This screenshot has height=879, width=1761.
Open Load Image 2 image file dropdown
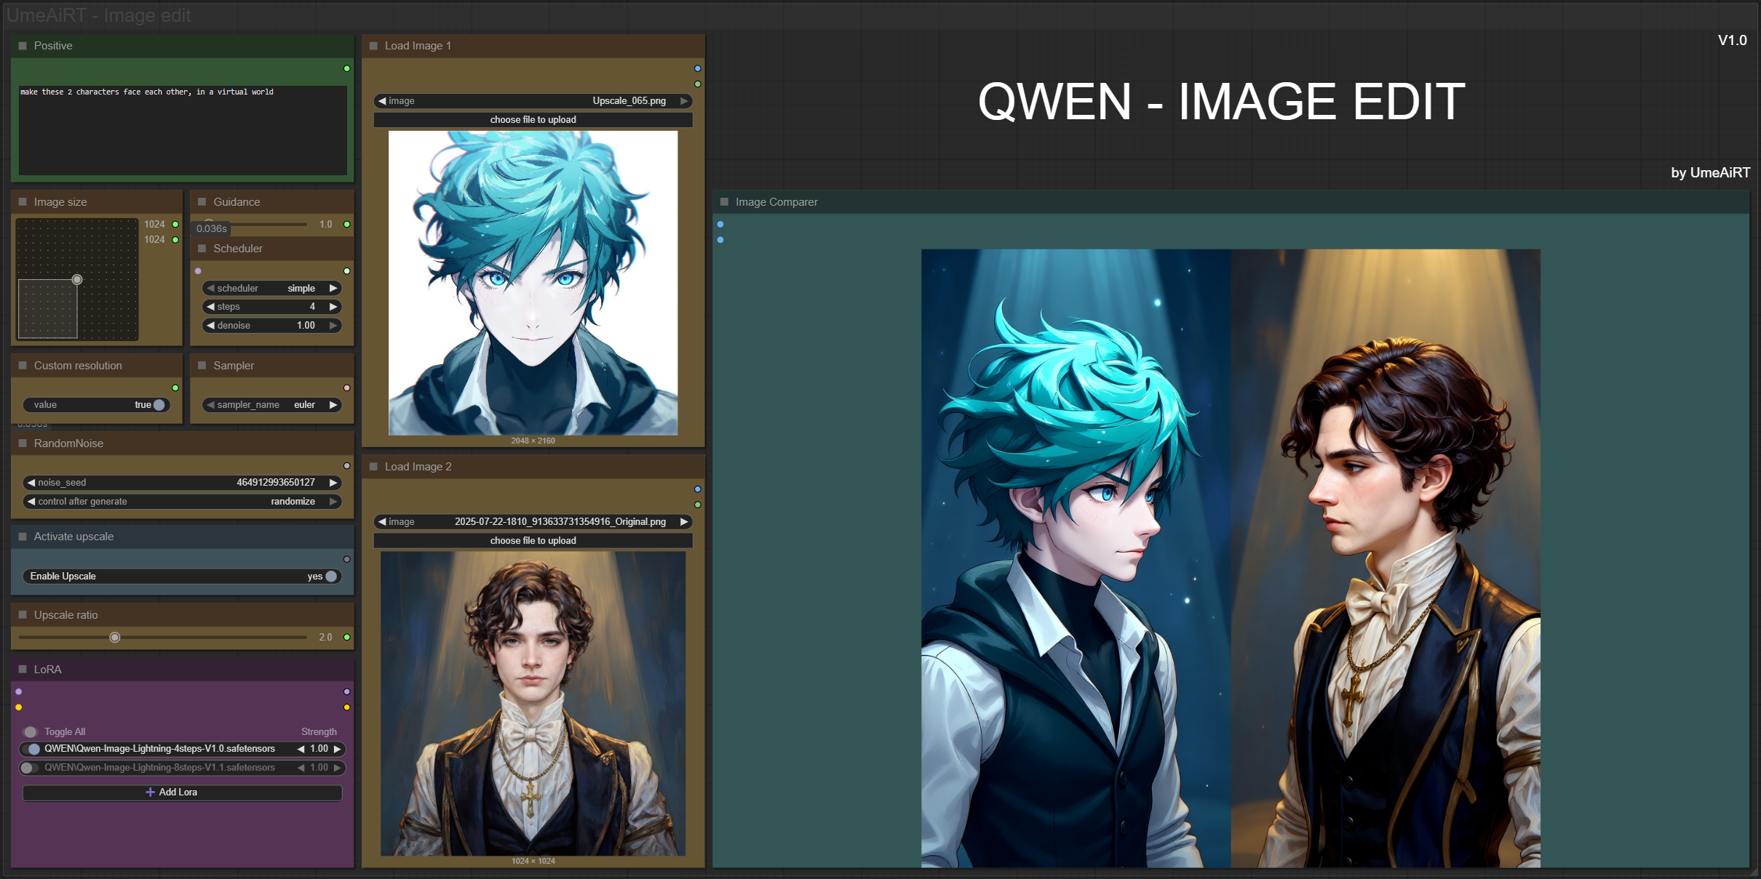pos(533,522)
